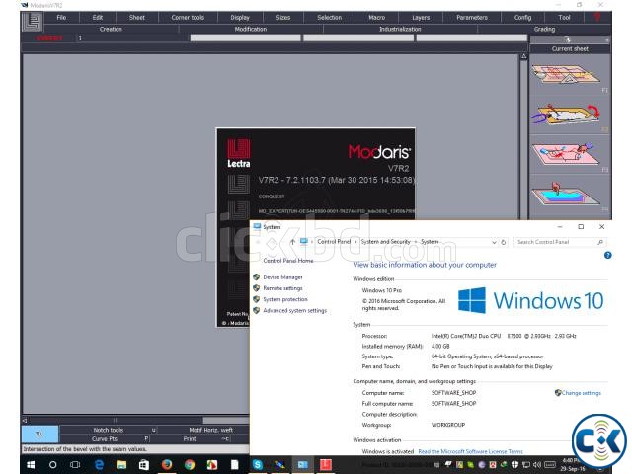Open Skype from the taskbar
This screenshot has height=474, width=632.
[258, 464]
